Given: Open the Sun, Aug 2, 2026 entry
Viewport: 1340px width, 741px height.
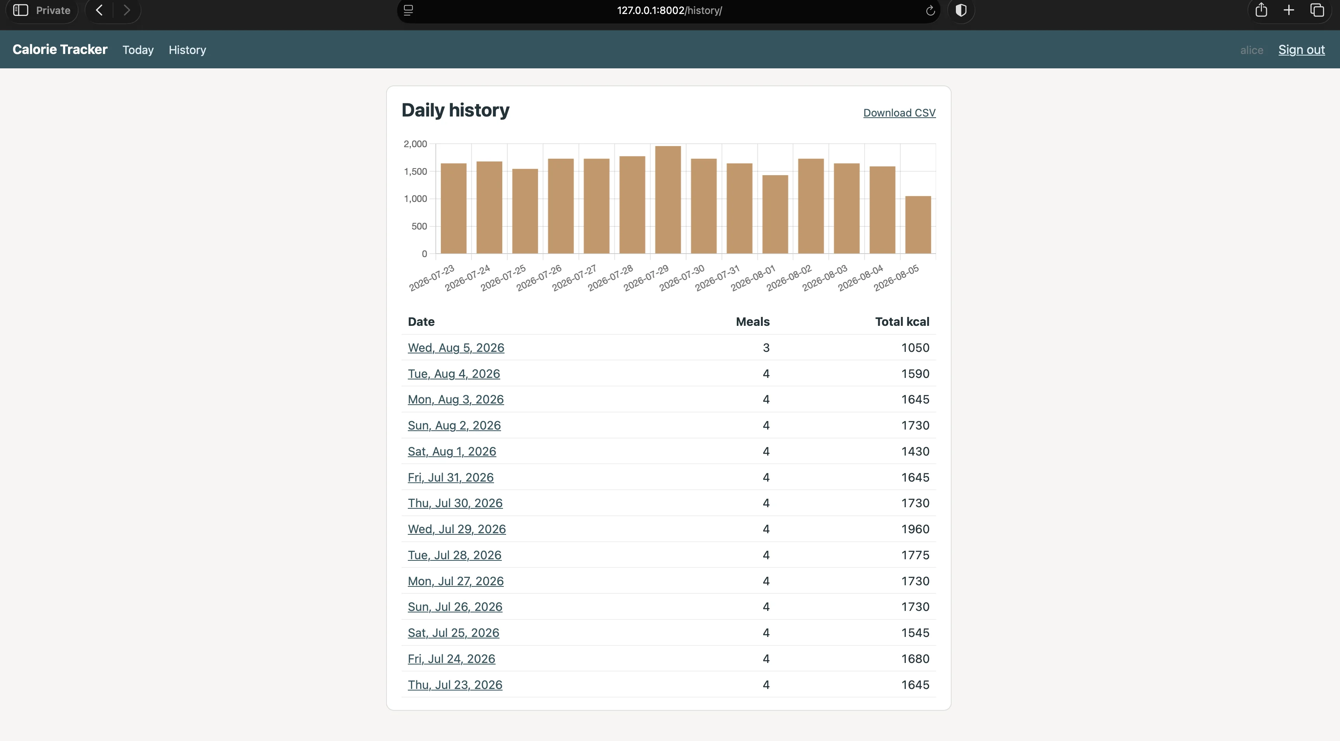Looking at the screenshot, I should tap(454, 425).
